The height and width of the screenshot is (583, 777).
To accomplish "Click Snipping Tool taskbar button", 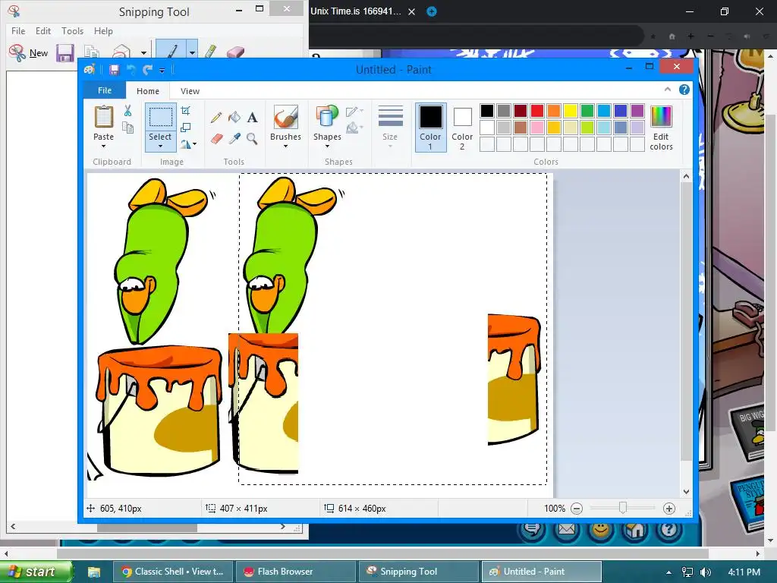I will point(418,572).
